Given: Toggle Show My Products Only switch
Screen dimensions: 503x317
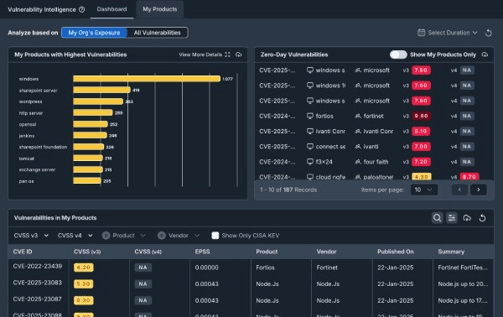Looking at the screenshot, I should pyautogui.click(x=398, y=55).
